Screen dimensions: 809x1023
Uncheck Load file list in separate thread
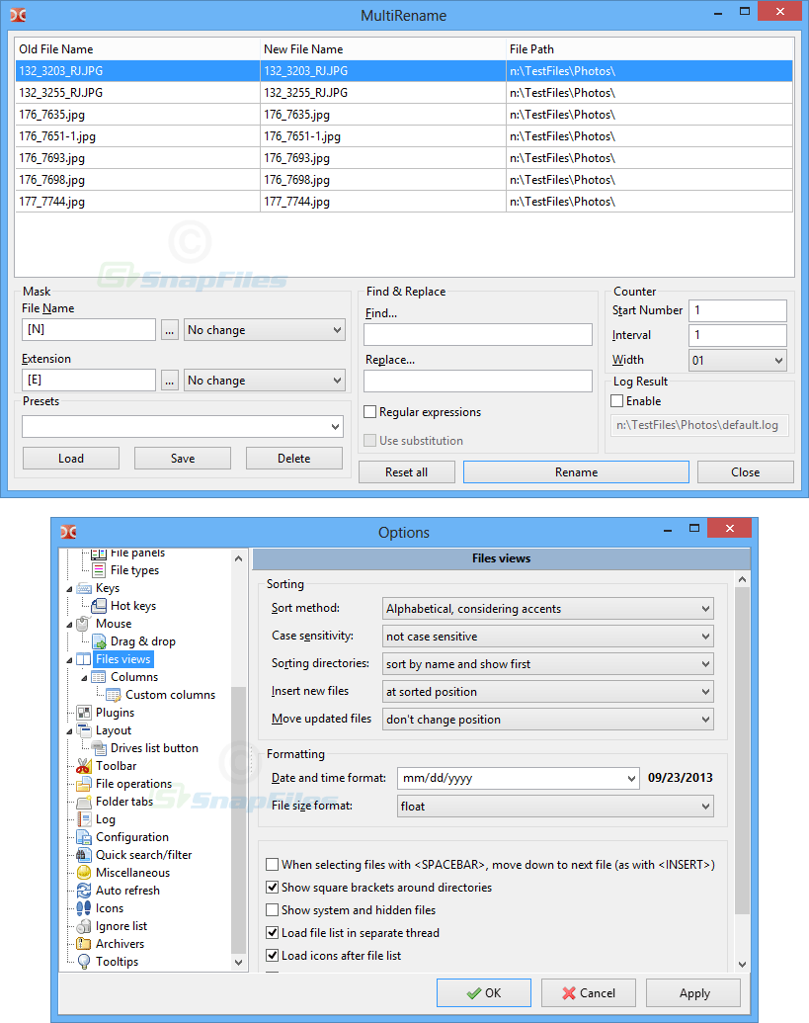click(x=273, y=933)
